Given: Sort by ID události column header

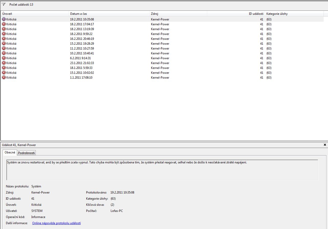Looking at the screenshot, I should click(235, 14).
